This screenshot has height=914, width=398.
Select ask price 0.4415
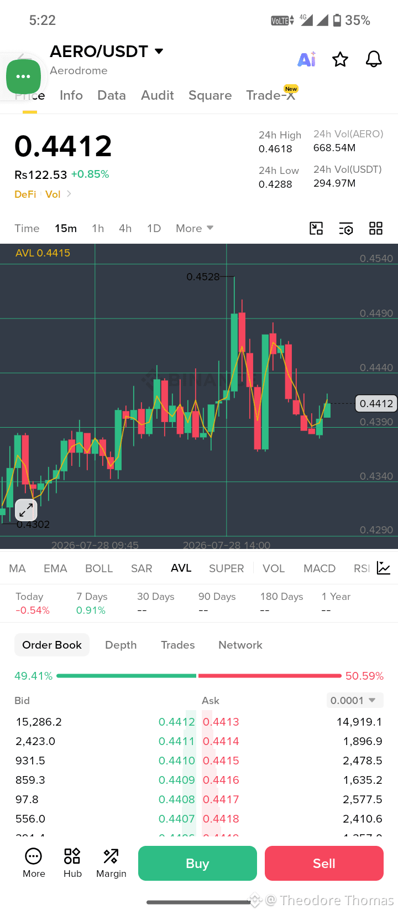(x=221, y=761)
